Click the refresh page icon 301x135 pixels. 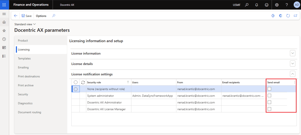point(288,16)
